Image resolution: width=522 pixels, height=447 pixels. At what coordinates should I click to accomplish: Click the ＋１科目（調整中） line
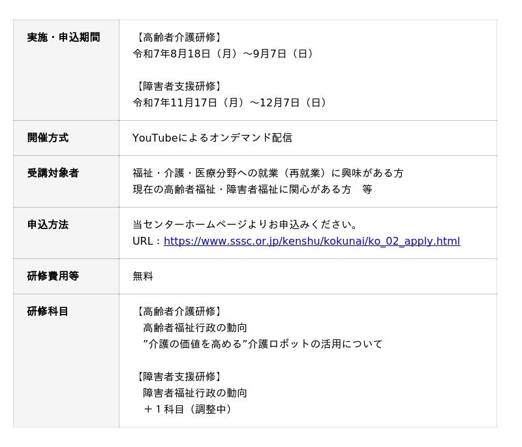point(188,409)
